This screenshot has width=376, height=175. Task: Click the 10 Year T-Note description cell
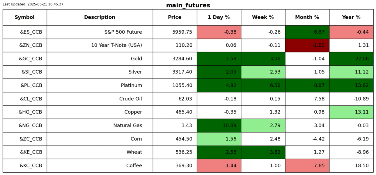click(x=100, y=45)
